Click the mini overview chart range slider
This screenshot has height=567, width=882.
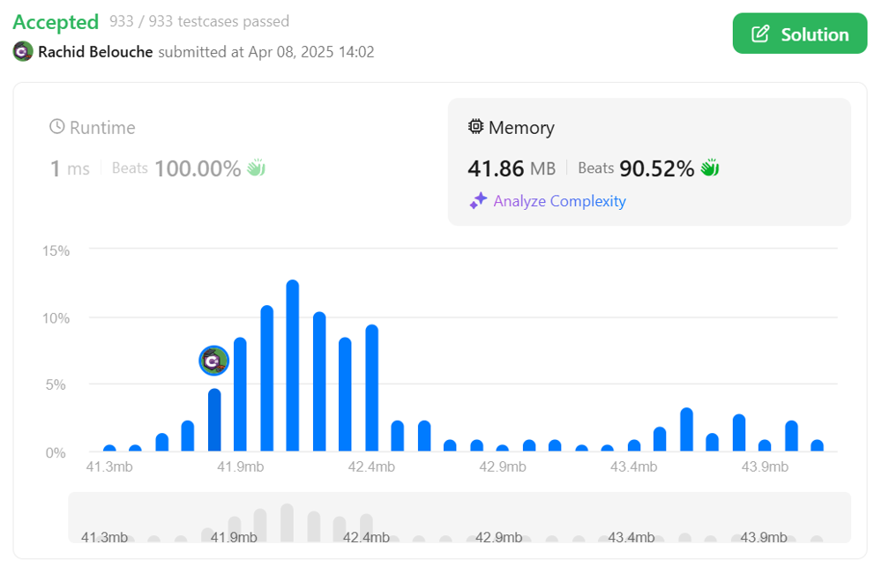tap(459, 518)
